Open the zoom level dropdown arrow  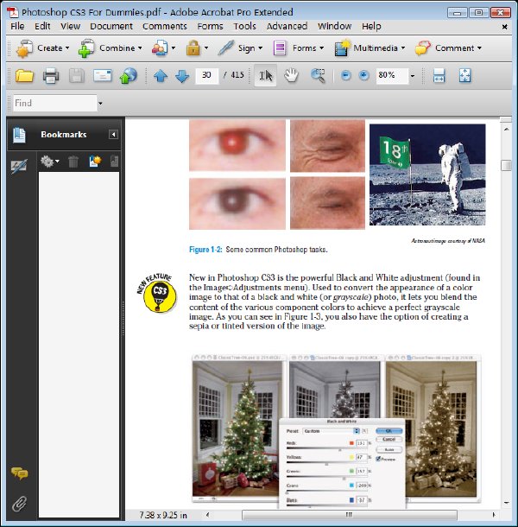413,76
